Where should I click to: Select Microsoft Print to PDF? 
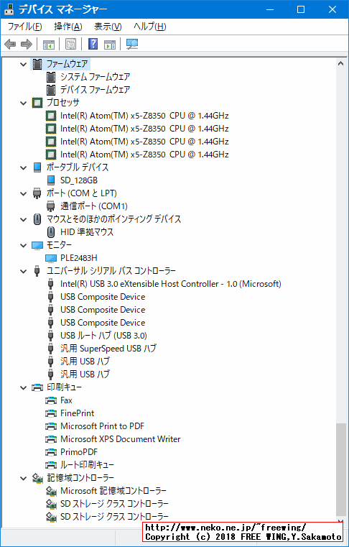point(103,426)
